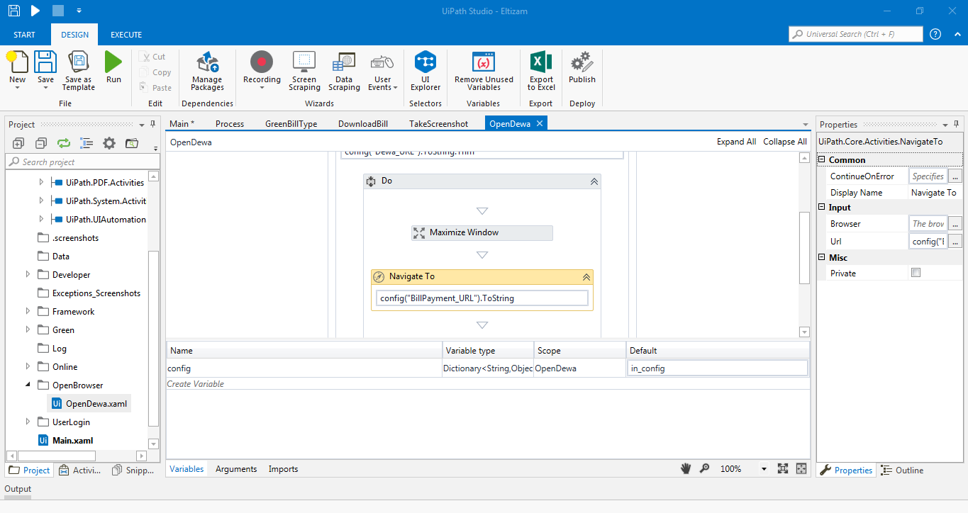Screen dimensions: 968x513
Task: Collapse the Common properties section
Action: tap(822, 160)
